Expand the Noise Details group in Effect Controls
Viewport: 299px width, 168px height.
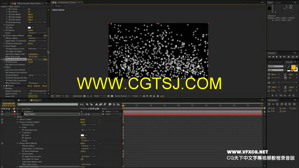click(4, 46)
